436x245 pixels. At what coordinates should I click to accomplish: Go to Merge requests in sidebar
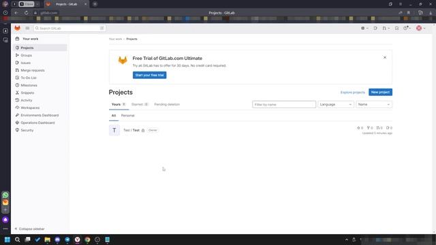point(40,70)
